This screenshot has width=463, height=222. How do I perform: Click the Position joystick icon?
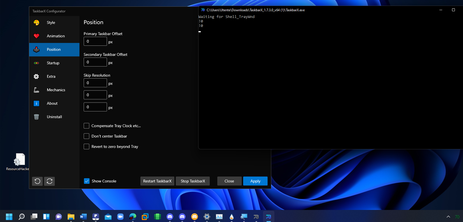(37, 49)
